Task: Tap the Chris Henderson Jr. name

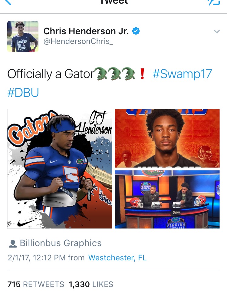Action: 86,31
